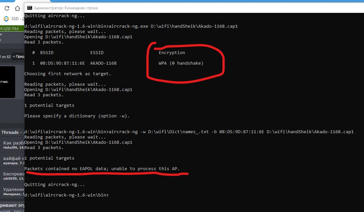Click the black chat thumbnail image

tap(7, 82)
